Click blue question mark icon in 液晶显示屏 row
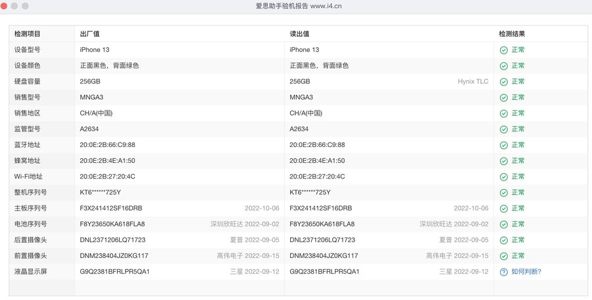592x300 pixels. (503, 272)
